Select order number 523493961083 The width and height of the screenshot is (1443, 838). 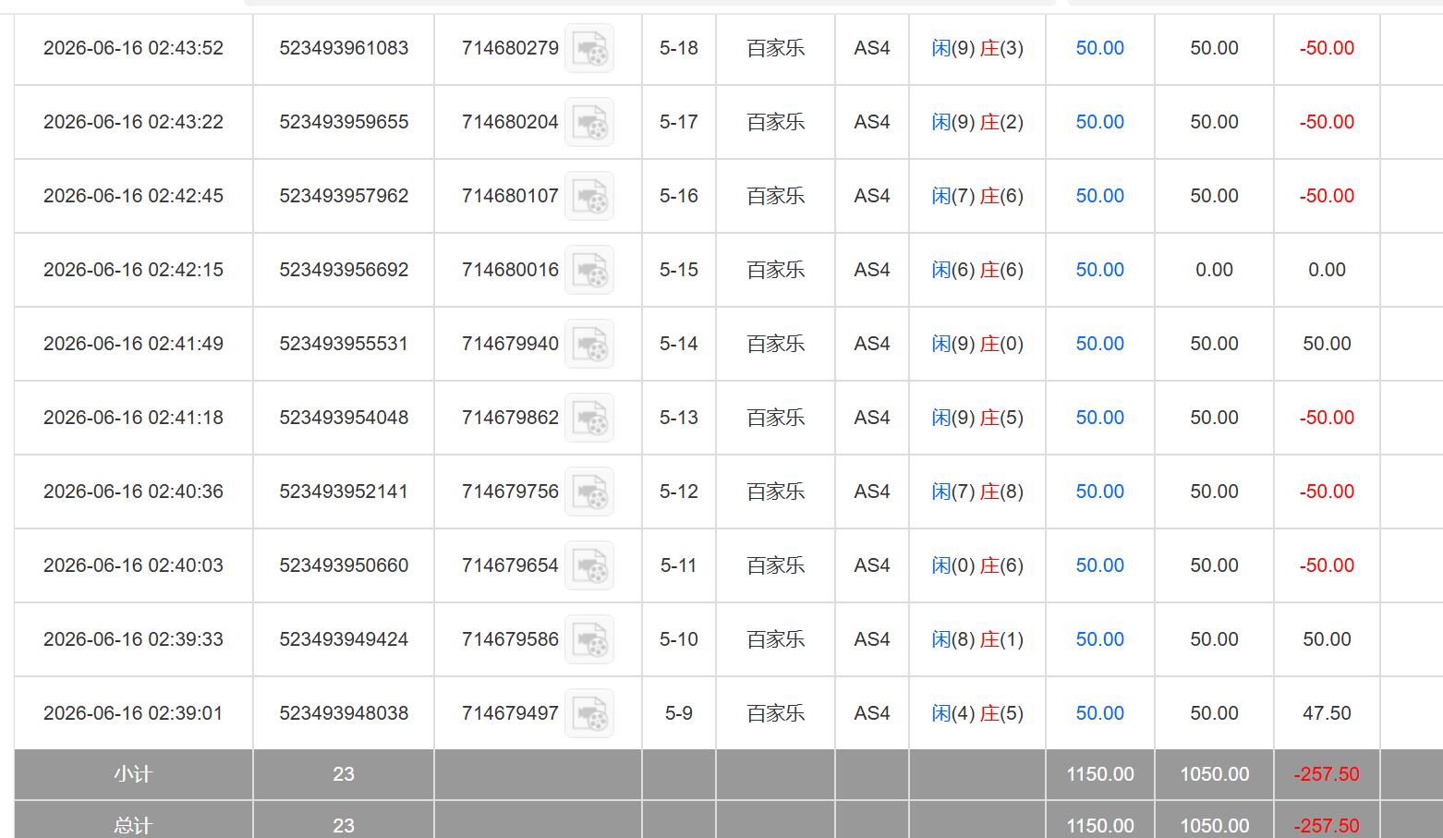(x=344, y=48)
